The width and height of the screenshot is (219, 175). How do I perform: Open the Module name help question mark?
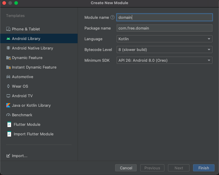click(x=112, y=17)
